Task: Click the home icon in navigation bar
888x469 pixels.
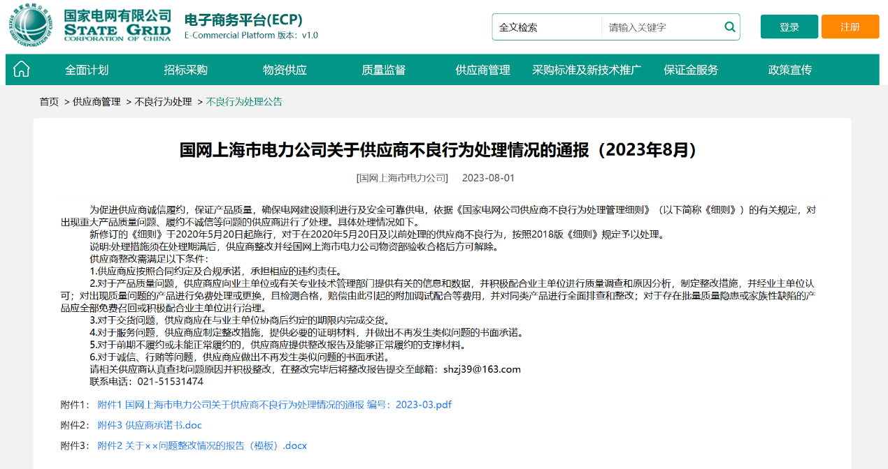Action: coord(22,69)
